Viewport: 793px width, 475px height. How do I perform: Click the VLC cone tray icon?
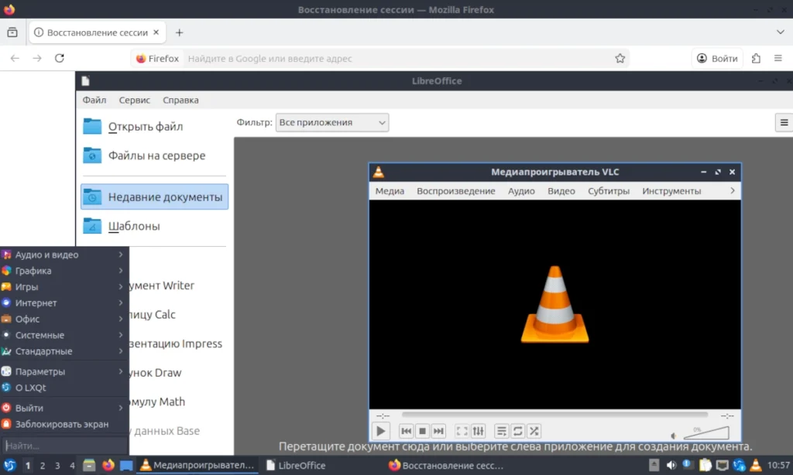756,466
